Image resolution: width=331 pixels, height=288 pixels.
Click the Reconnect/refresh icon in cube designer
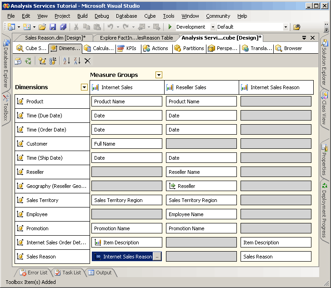28,61
